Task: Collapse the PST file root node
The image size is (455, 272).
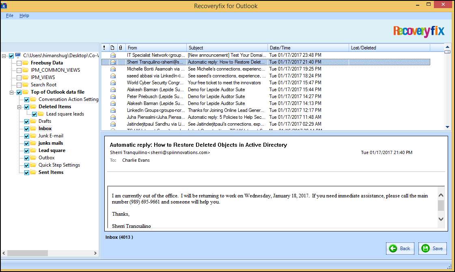Action: click(4, 56)
